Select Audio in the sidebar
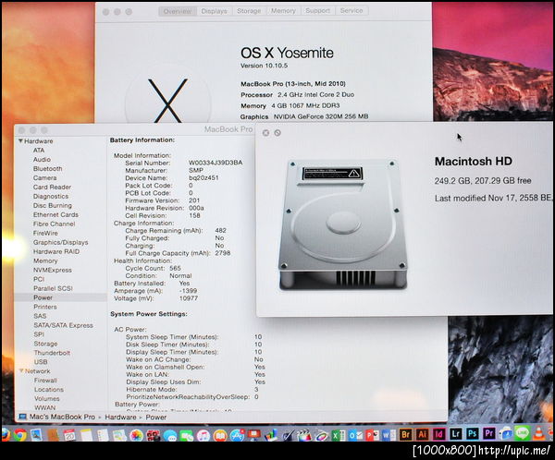This screenshot has height=460, width=555. tap(42, 160)
